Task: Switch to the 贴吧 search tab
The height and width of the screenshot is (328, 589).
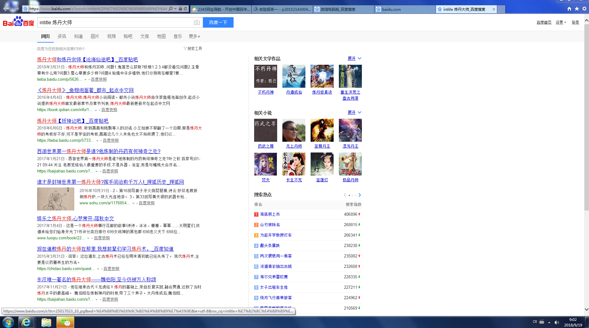Action: point(128,36)
